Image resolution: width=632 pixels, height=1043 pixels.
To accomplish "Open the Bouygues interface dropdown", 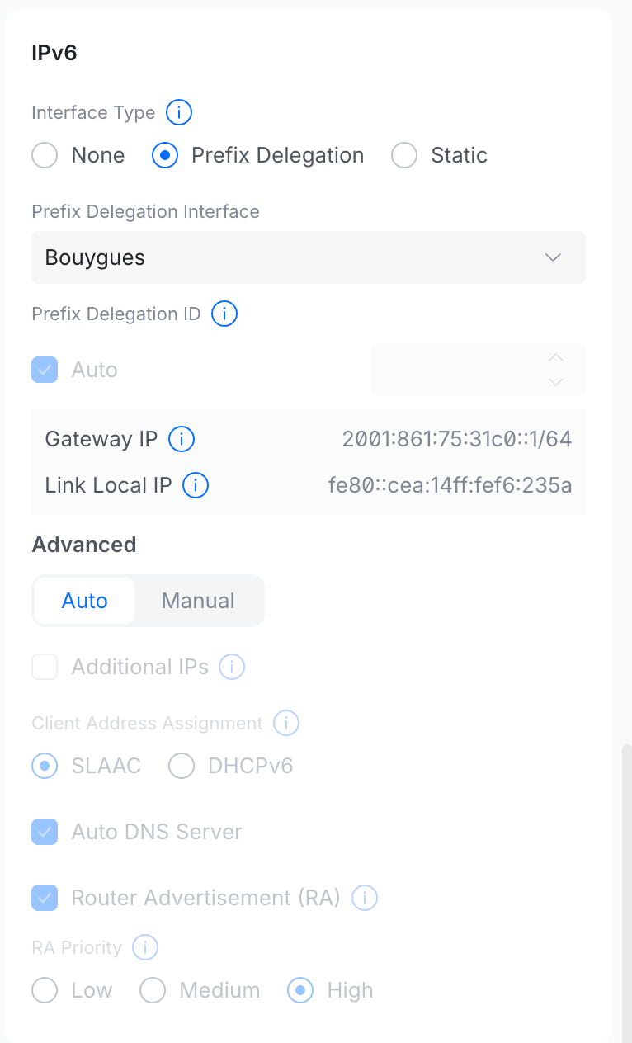I will click(309, 257).
